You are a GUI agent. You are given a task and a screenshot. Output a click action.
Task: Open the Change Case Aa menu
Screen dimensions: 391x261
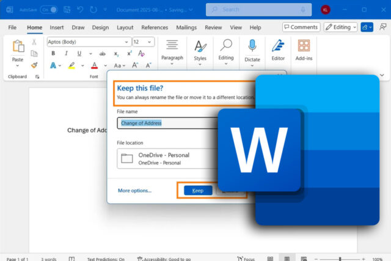(x=120, y=65)
